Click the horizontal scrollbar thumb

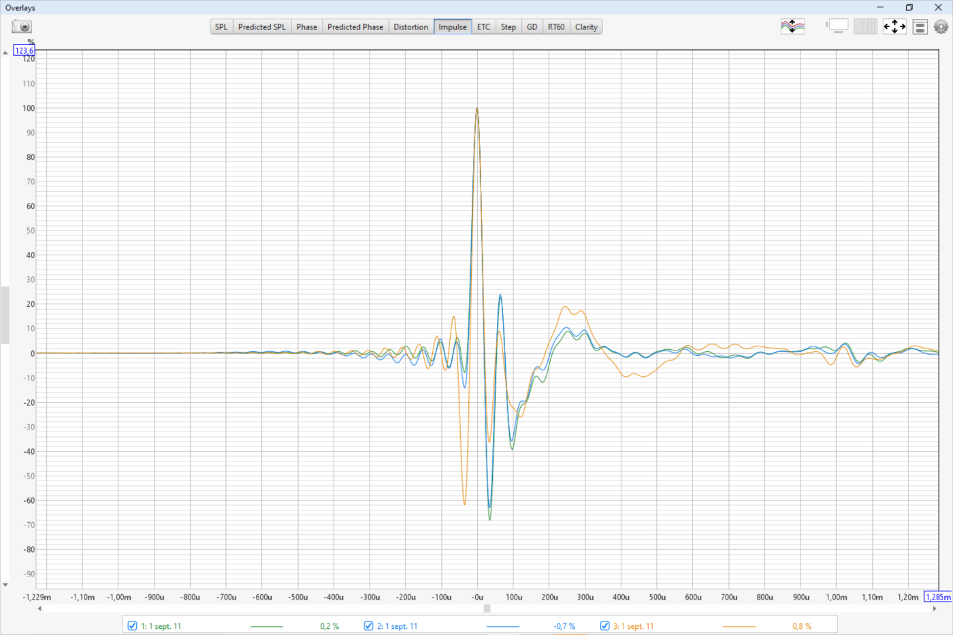click(x=487, y=608)
